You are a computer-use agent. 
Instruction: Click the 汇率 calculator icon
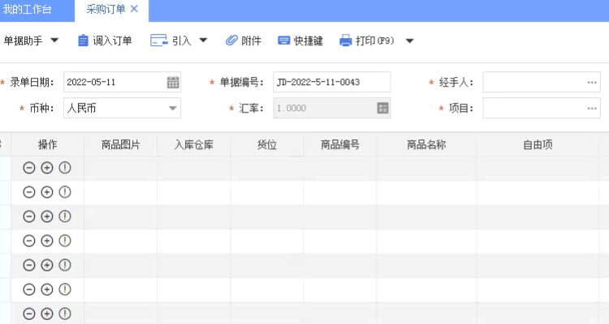click(383, 108)
